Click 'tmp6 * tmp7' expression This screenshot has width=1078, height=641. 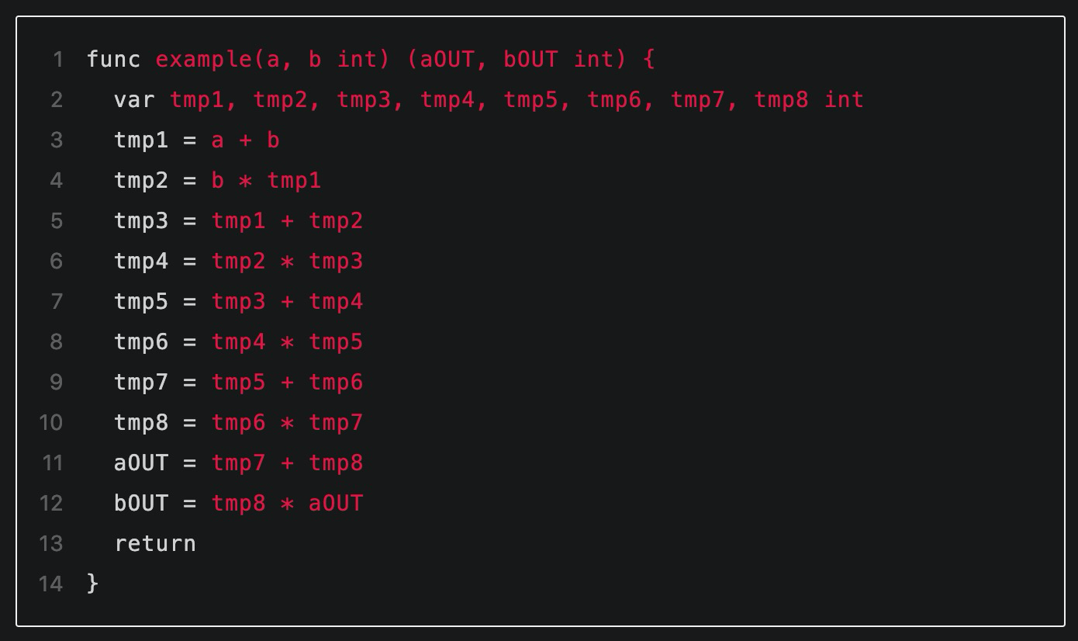287,422
